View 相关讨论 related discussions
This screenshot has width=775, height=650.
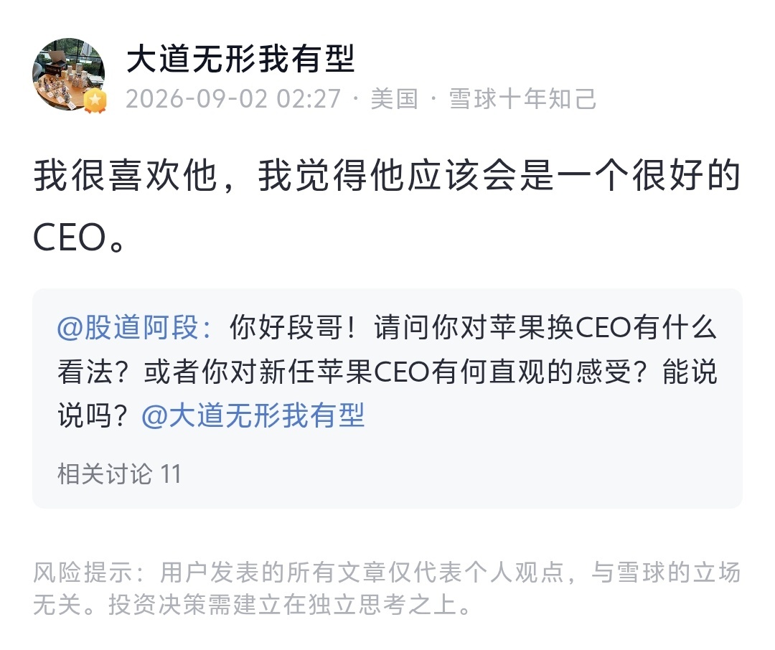click(105, 474)
